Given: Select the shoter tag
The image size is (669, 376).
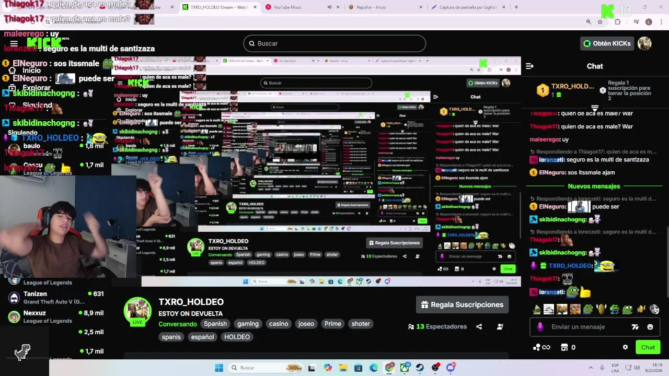Looking at the screenshot, I should tap(361, 324).
